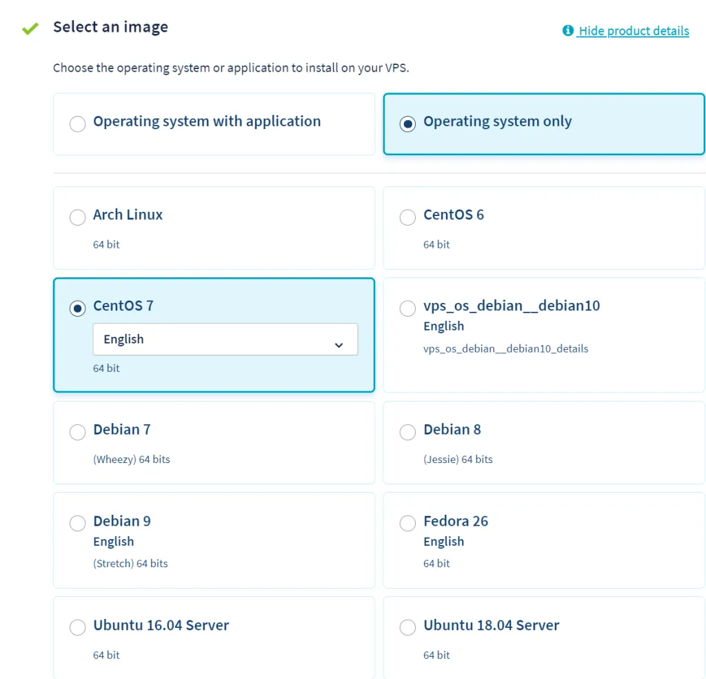Open the Hide product details link
Screen dimensions: 706x679
point(634,30)
